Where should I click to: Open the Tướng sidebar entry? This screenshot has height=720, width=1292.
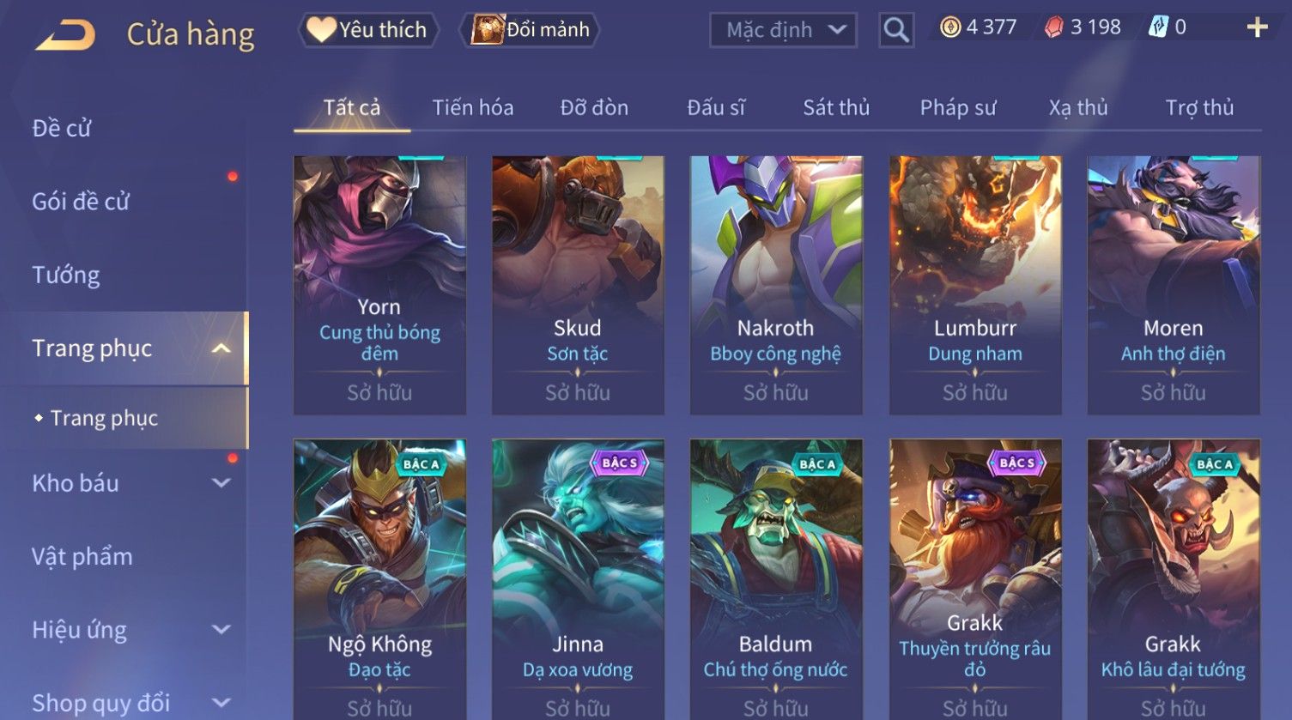coord(66,275)
